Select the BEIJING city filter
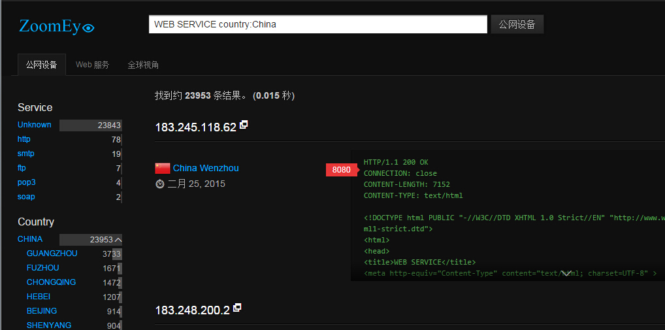 (42, 311)
